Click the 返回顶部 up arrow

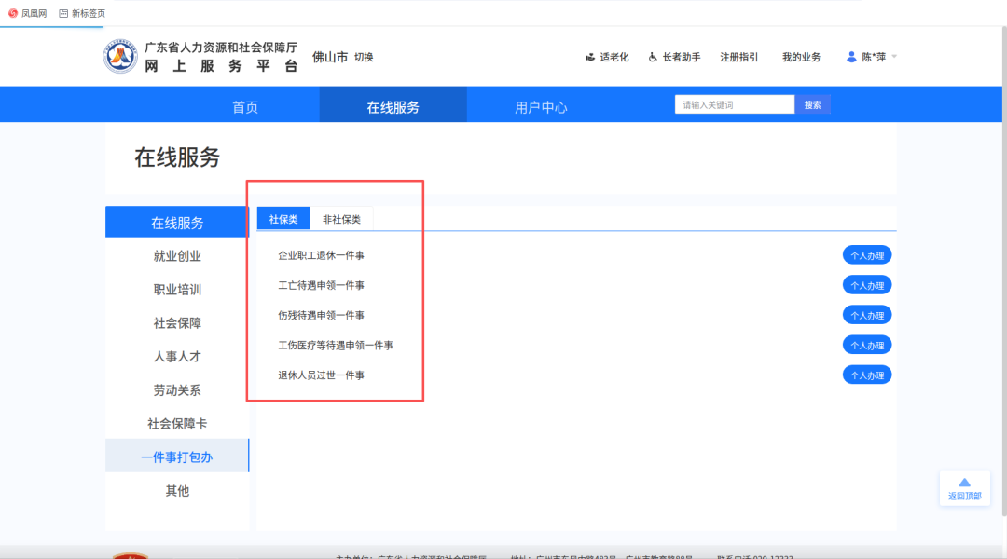point(965,483)
